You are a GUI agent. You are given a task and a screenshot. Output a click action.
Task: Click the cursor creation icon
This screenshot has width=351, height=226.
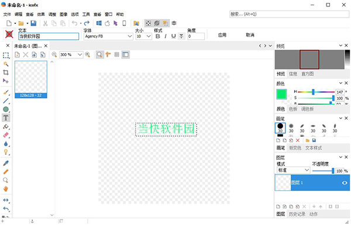[115, 23]
